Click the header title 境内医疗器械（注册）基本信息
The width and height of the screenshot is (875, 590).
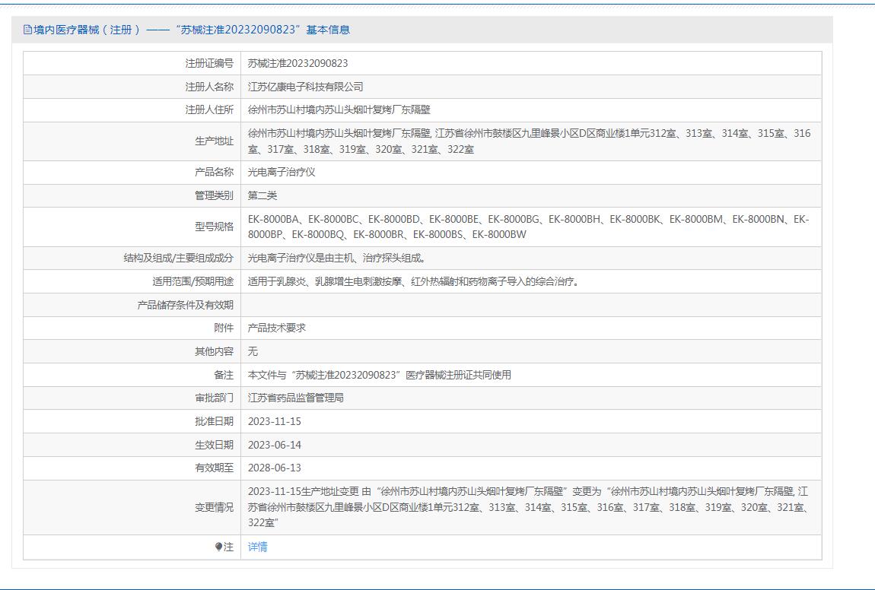[x=192, y=30]
